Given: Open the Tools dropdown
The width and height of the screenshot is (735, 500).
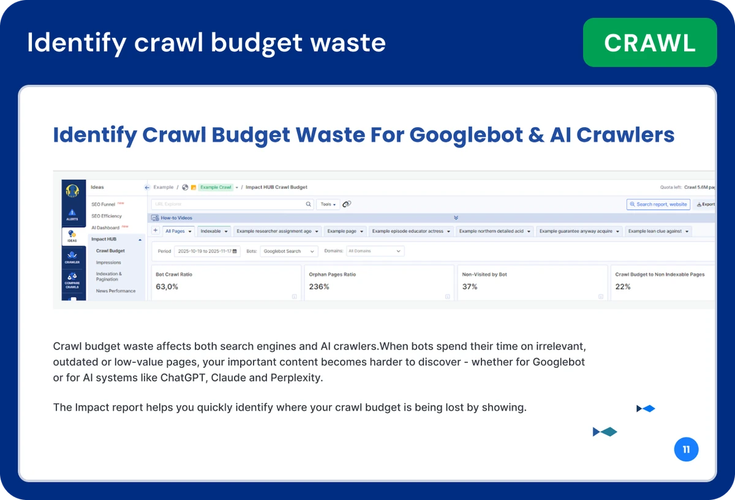Looking at the screenshot, I should click(x=328, y=204).
